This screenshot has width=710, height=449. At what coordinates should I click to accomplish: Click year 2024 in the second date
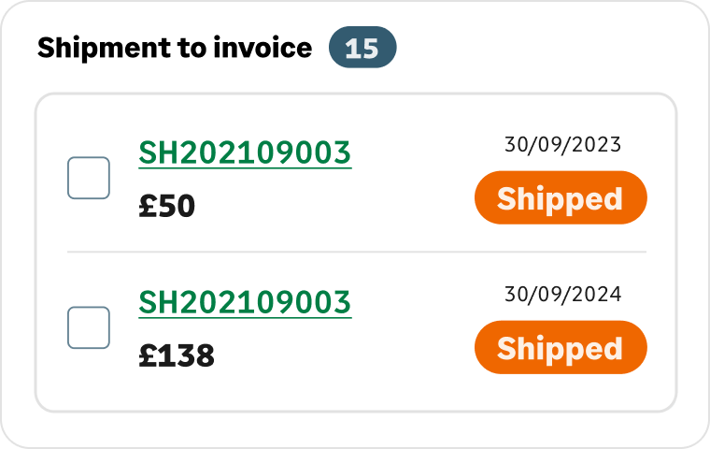click(598, 295)
